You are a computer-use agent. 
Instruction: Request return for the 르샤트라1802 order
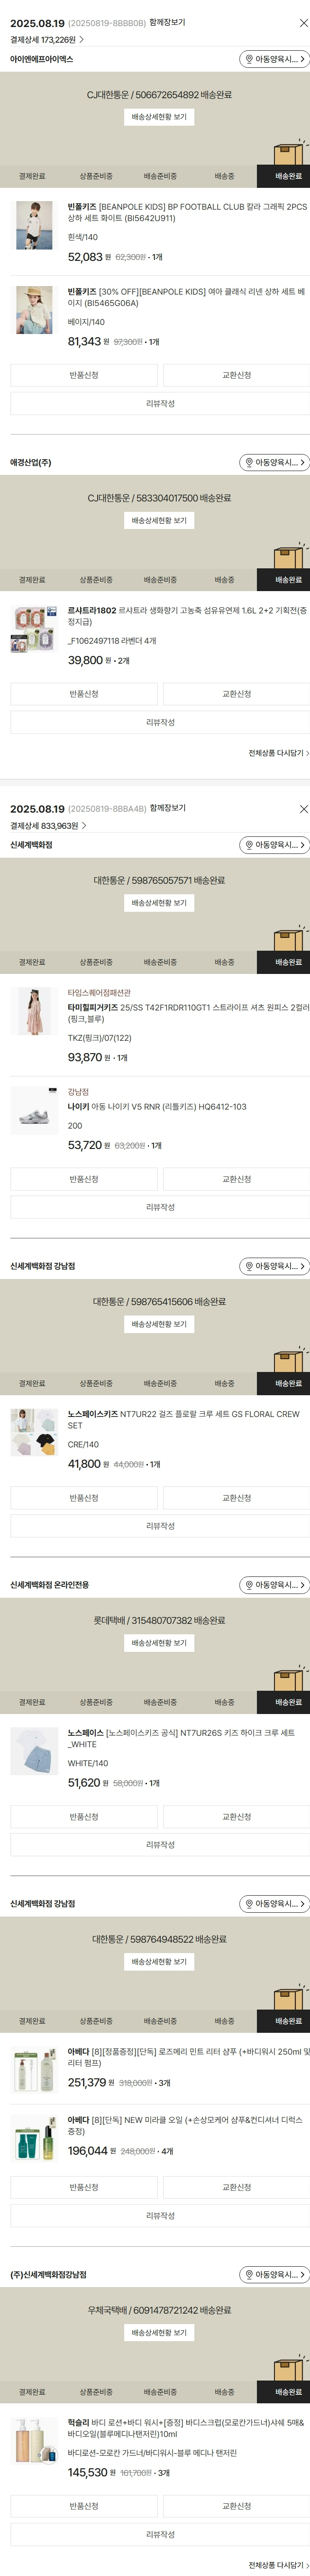(x=84, y=694)
